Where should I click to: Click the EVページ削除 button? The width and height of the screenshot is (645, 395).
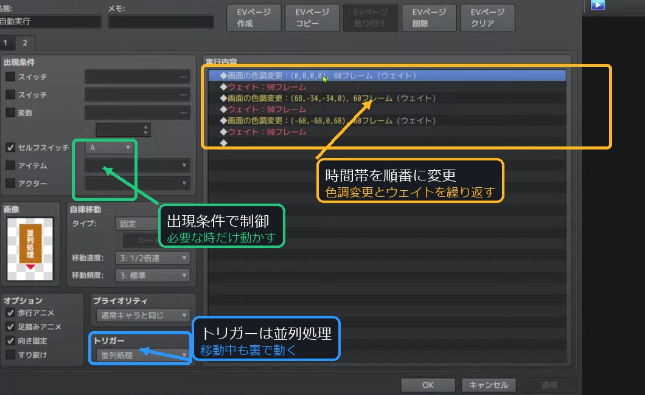[429, 18]
